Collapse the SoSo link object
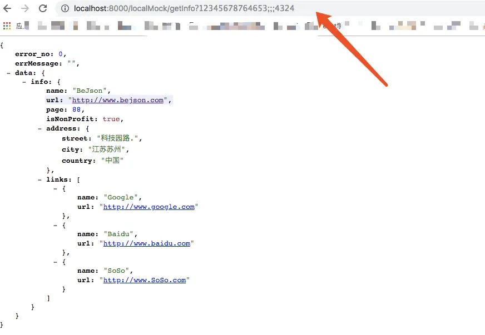The width and height of the screenshot is (485, 335). click(55, 262)
